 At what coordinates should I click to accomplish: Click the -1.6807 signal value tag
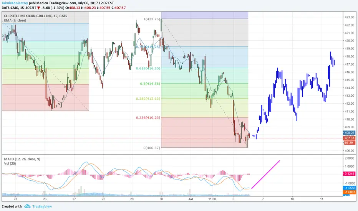coord(349,192)
